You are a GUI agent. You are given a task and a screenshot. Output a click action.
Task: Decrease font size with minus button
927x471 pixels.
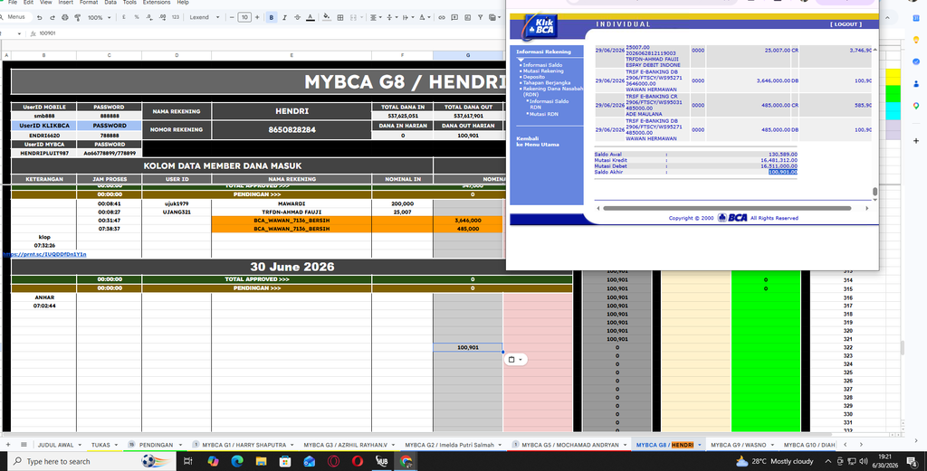point(232,18)
